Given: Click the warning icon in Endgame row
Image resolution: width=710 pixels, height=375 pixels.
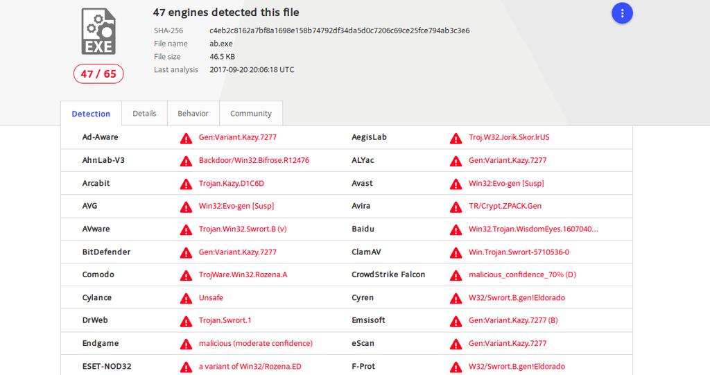Looking at the screenshot, I should (186, 345).
